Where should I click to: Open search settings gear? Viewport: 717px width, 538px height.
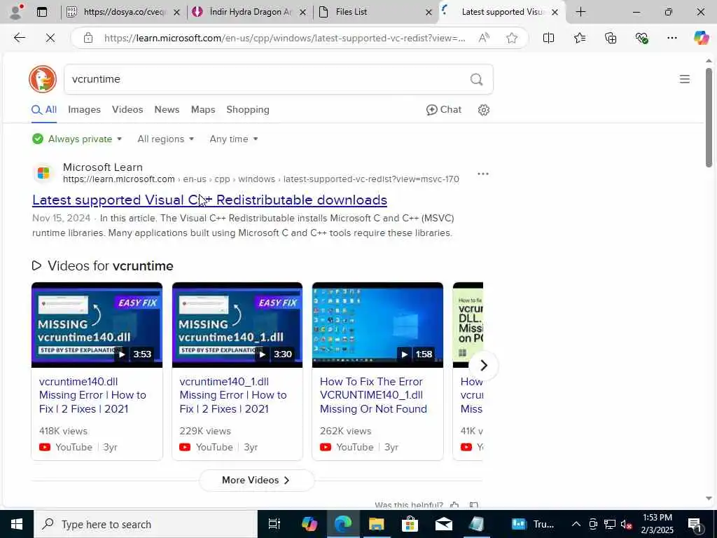(x=484, y=110)
